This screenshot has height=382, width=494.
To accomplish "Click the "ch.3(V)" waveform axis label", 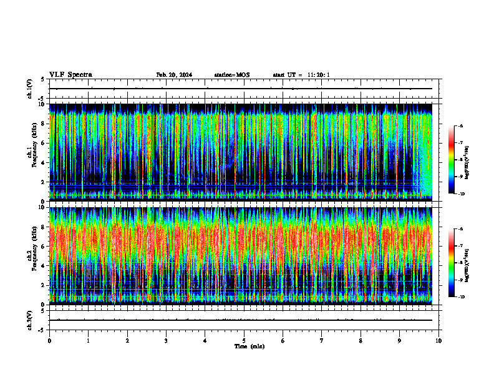I will (30, 320).
